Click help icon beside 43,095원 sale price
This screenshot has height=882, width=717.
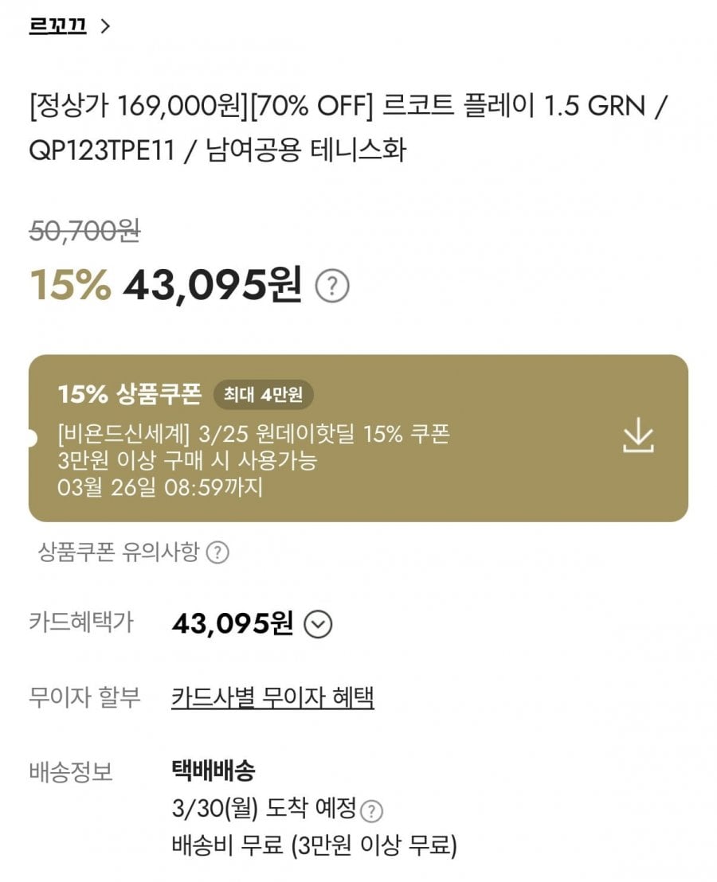coord(332,286)
